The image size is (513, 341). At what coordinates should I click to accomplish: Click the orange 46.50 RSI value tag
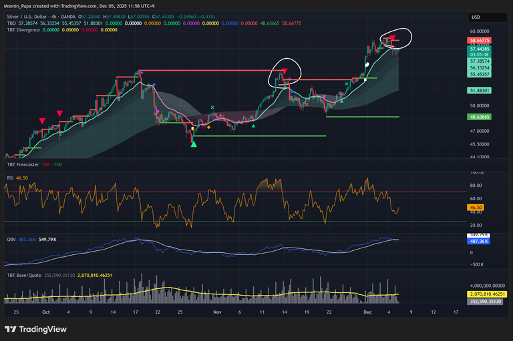point(477,208)
